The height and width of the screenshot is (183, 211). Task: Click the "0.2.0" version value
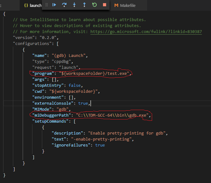pos(48,38)
